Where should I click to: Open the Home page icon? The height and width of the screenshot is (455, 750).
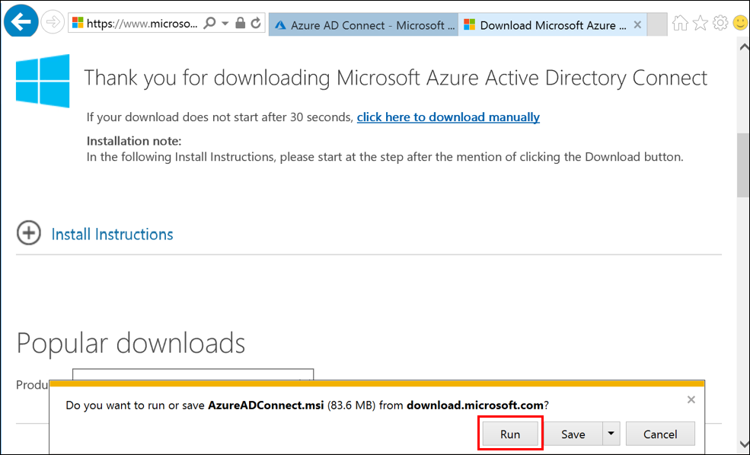pos(681,24)
